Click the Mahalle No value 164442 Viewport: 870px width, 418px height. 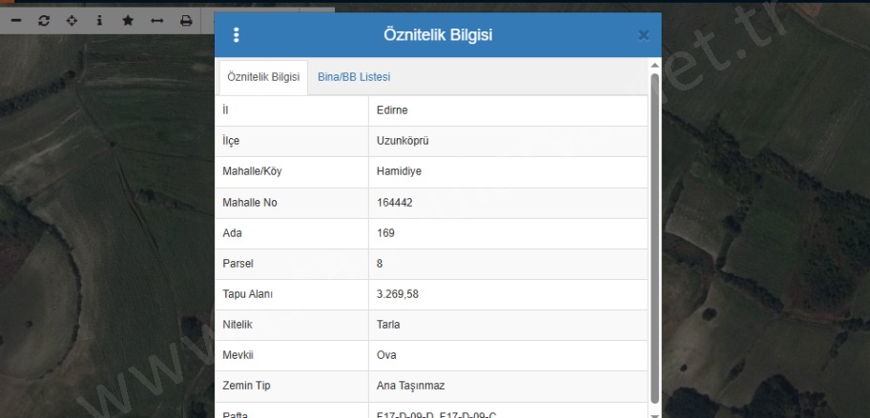(x=395, y=203)
